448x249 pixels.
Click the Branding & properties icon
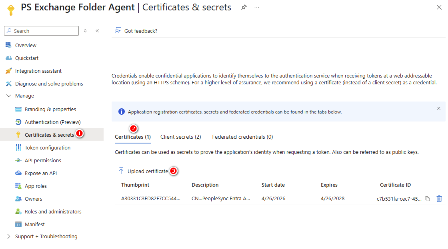pos(18,109)
